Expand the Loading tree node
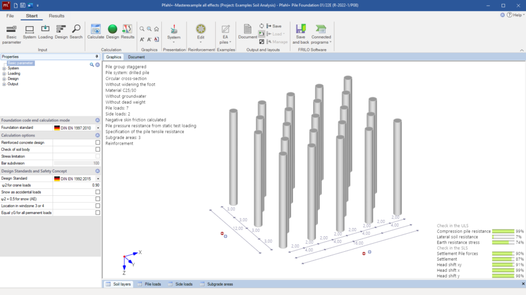 coord(4,74)
